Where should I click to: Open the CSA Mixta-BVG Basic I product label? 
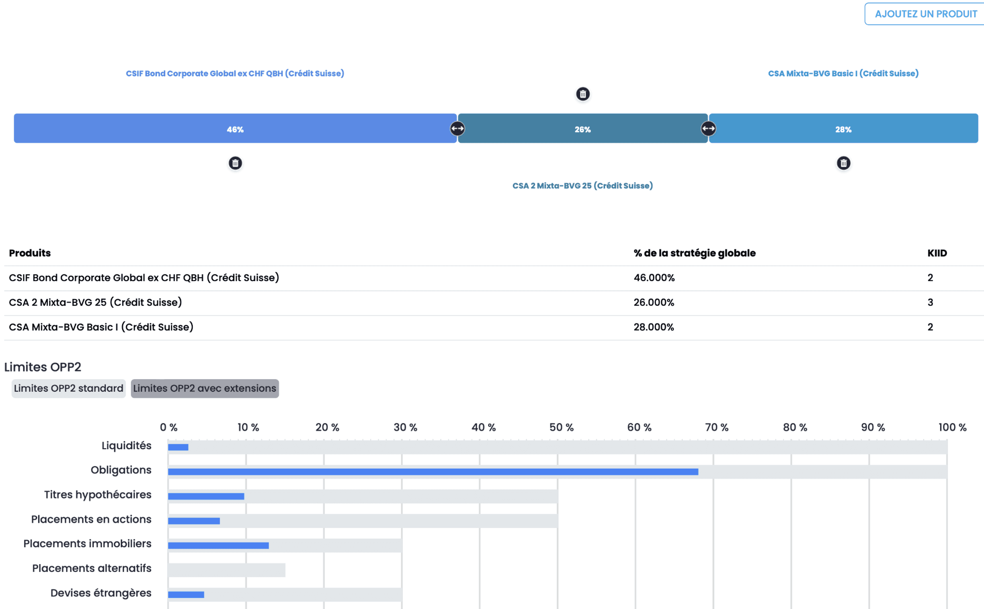click(843, 73)
